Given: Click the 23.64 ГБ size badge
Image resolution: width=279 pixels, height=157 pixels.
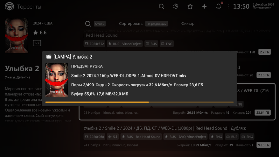Looking at the screenshot, I should click(x=263, y=113).
